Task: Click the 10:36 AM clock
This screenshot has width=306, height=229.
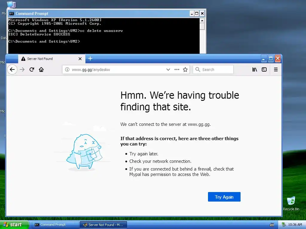Action: coord(295,225)
